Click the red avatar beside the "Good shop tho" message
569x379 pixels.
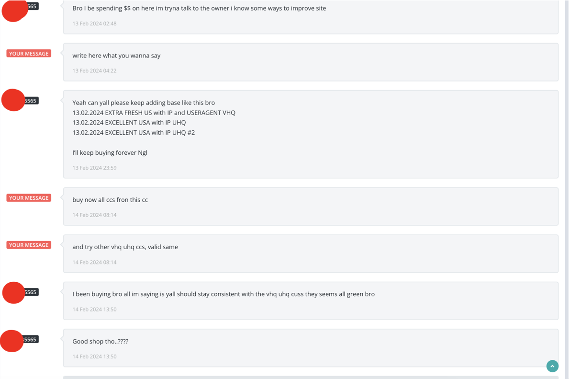12,341
